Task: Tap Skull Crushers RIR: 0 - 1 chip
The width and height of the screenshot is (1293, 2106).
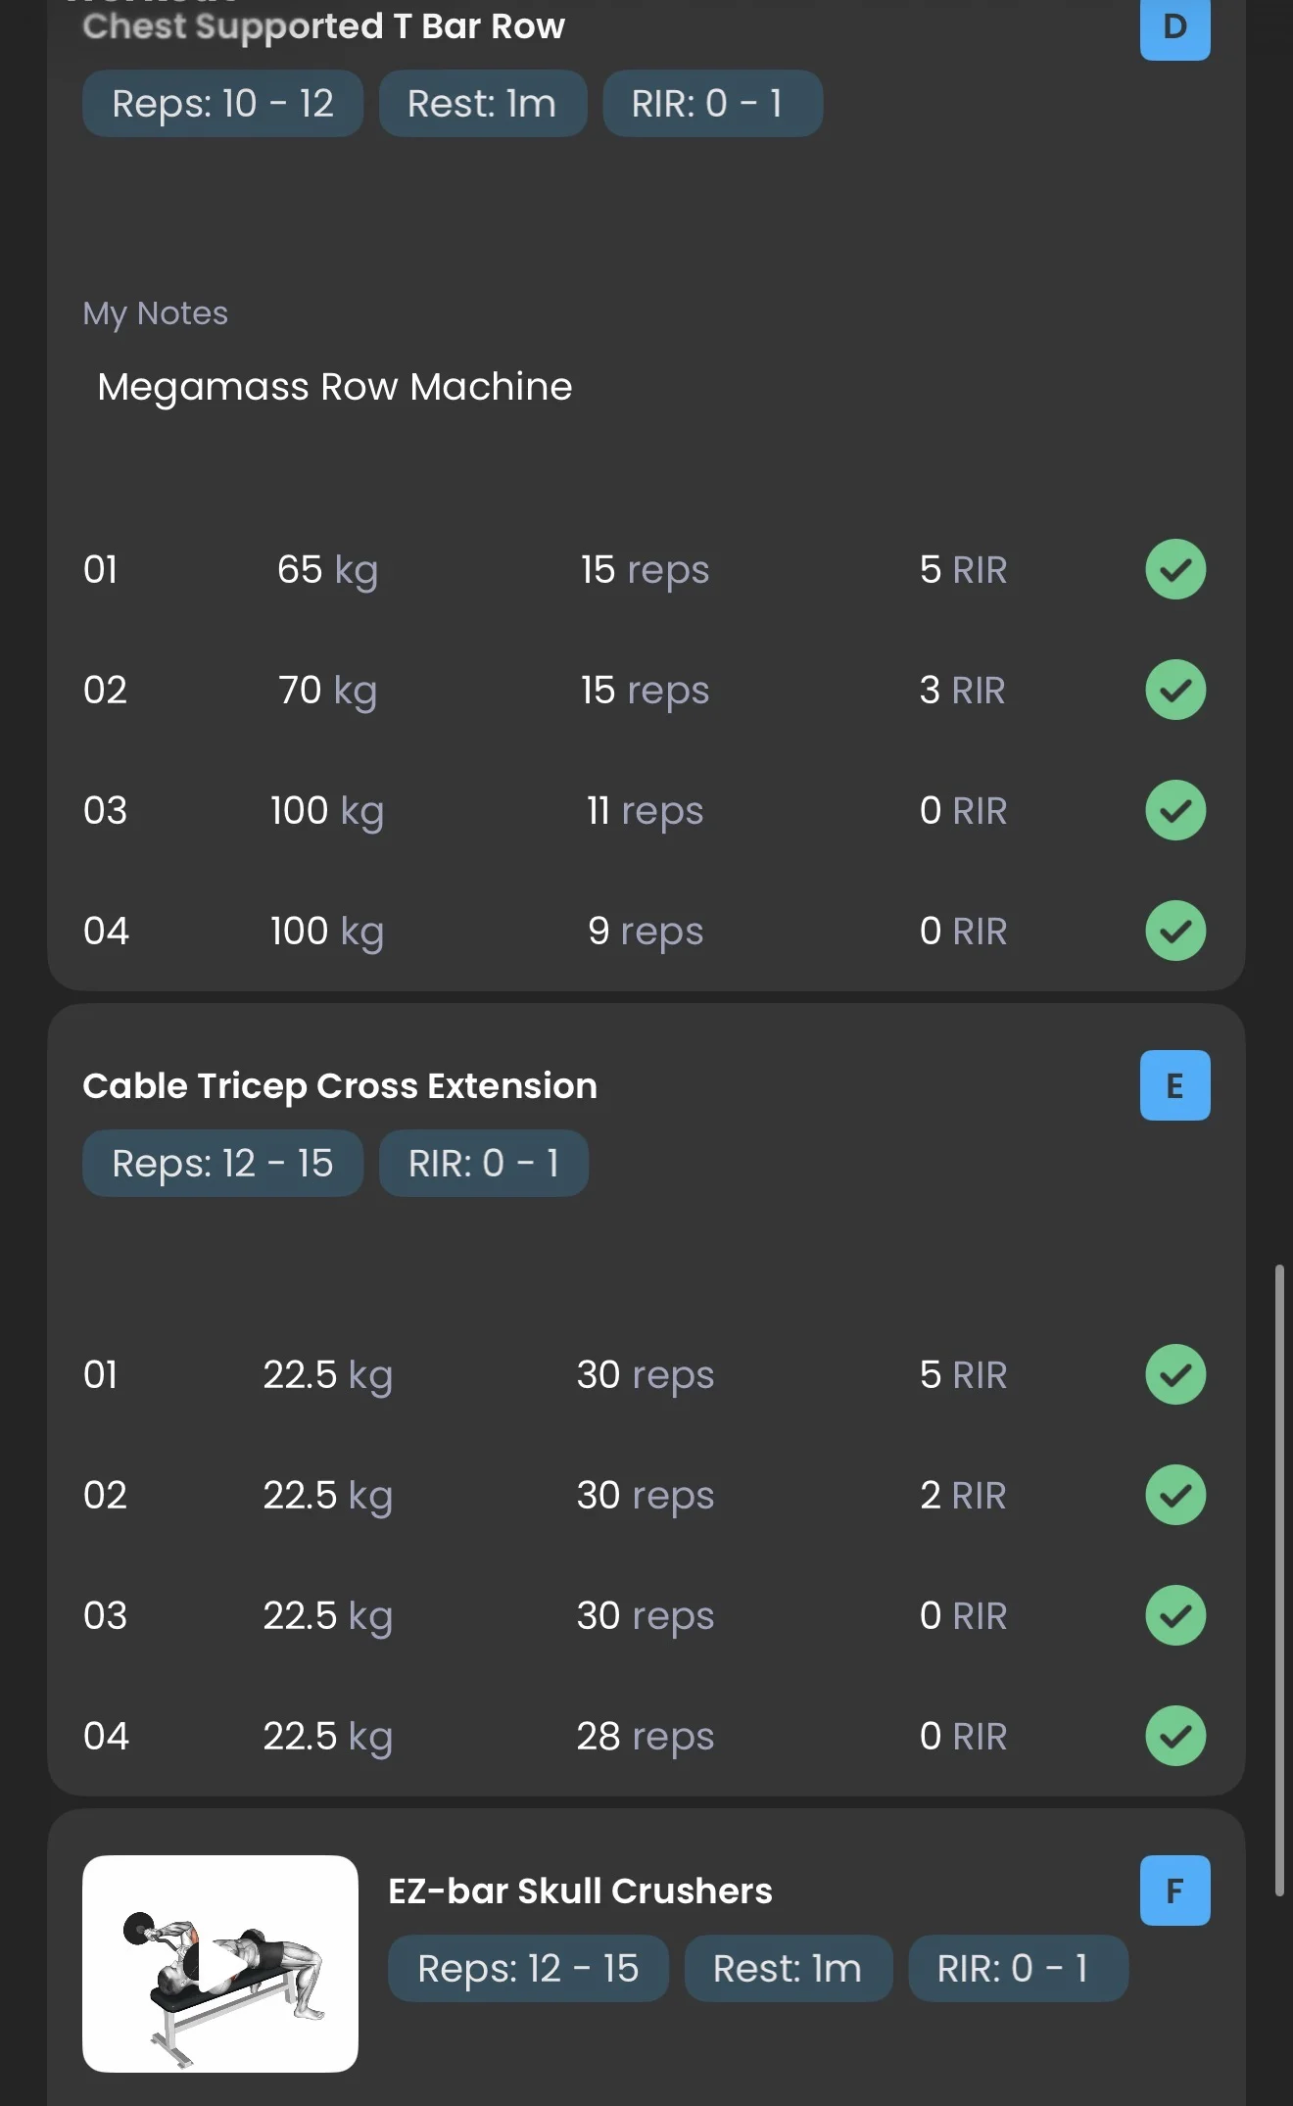Action: (1019, 1968)
